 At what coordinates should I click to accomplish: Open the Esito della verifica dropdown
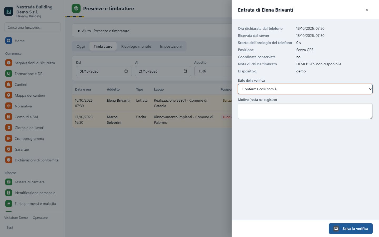tap(305, 89)
